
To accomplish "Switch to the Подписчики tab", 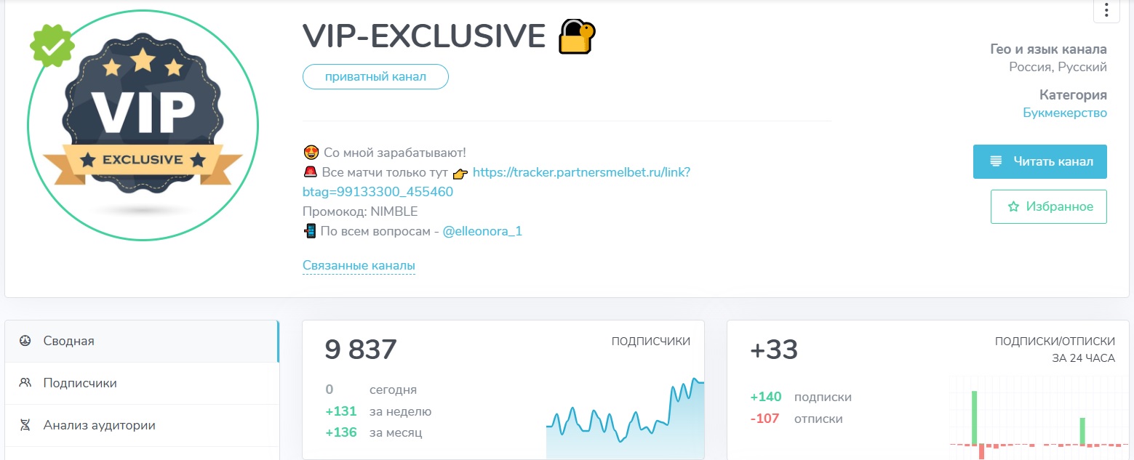I will point(80,383).
